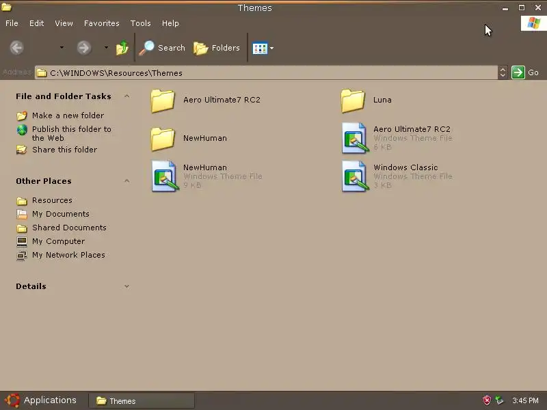
Task: Open the View menu
Action: click(x=64, y=23)
